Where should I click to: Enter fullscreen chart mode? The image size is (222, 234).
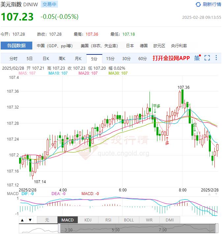pyautogui.click(x=207, y=58)
